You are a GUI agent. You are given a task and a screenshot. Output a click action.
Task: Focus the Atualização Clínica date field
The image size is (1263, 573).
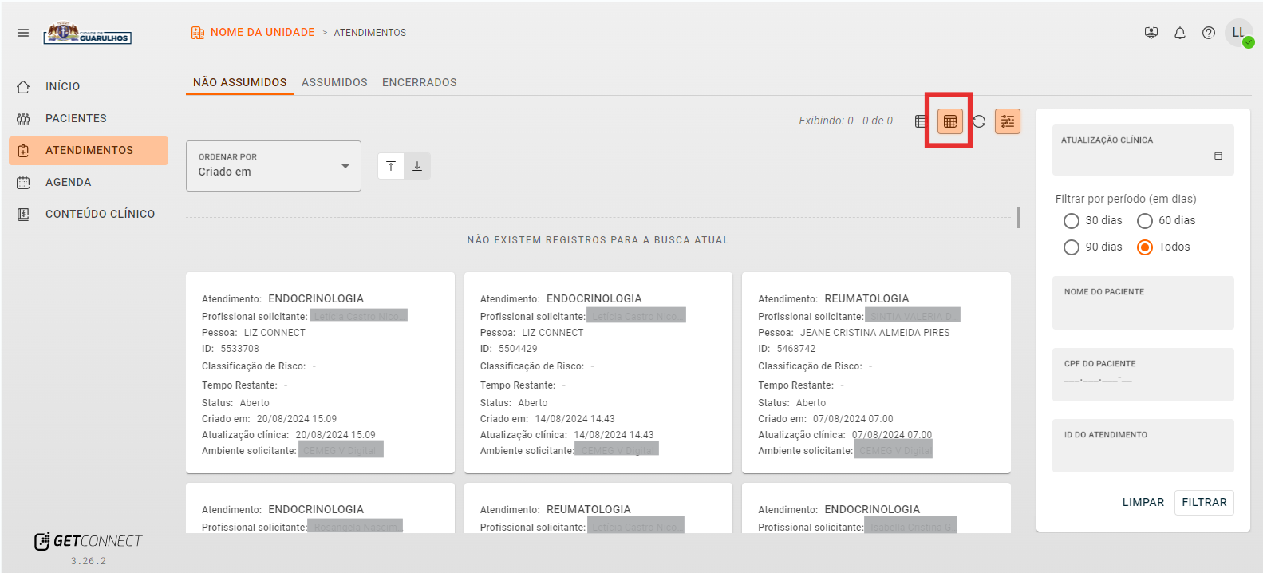click(1143, 150)
